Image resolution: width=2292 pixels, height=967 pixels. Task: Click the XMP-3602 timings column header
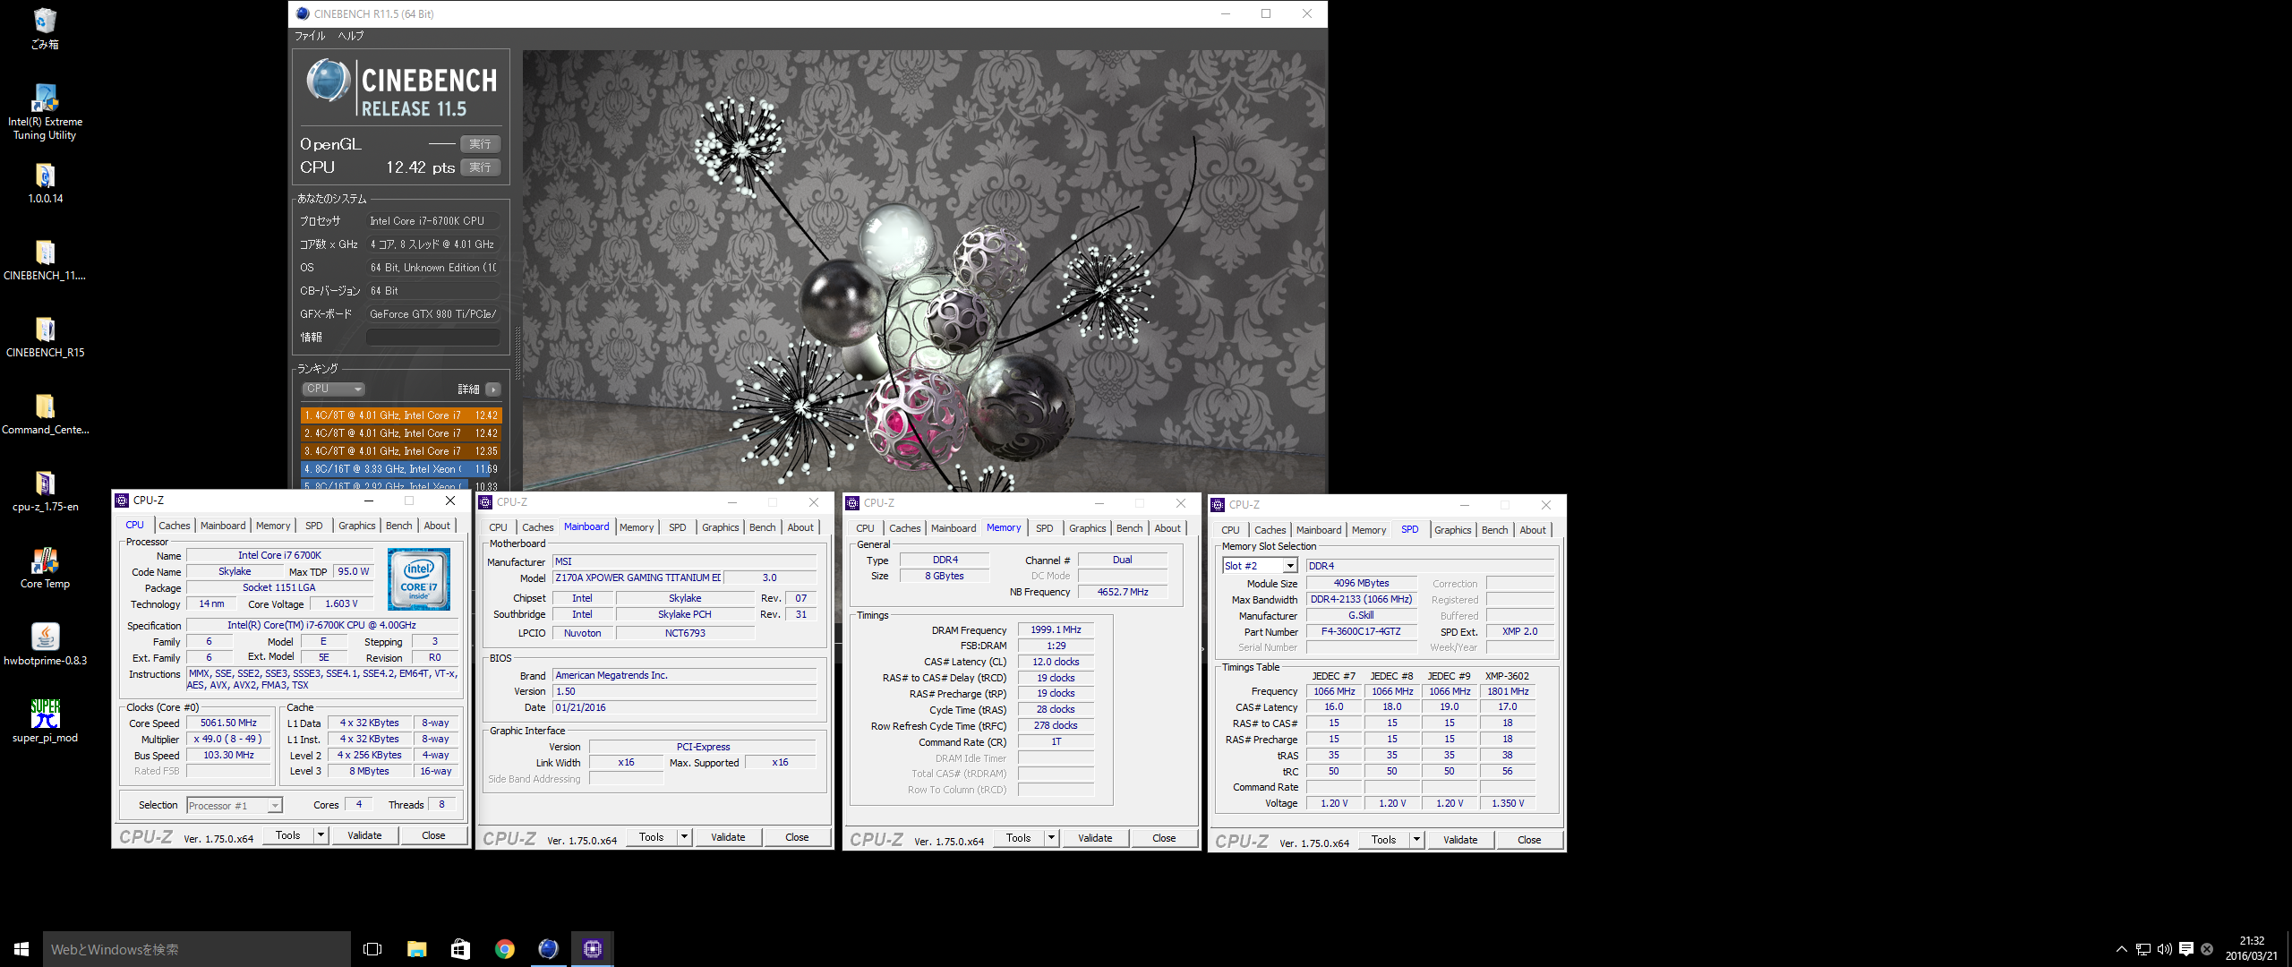[1508, 676]
